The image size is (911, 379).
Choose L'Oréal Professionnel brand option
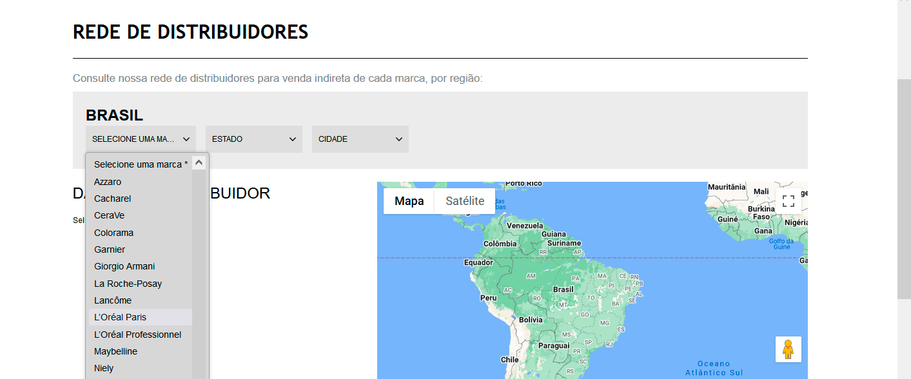(141, 335)
